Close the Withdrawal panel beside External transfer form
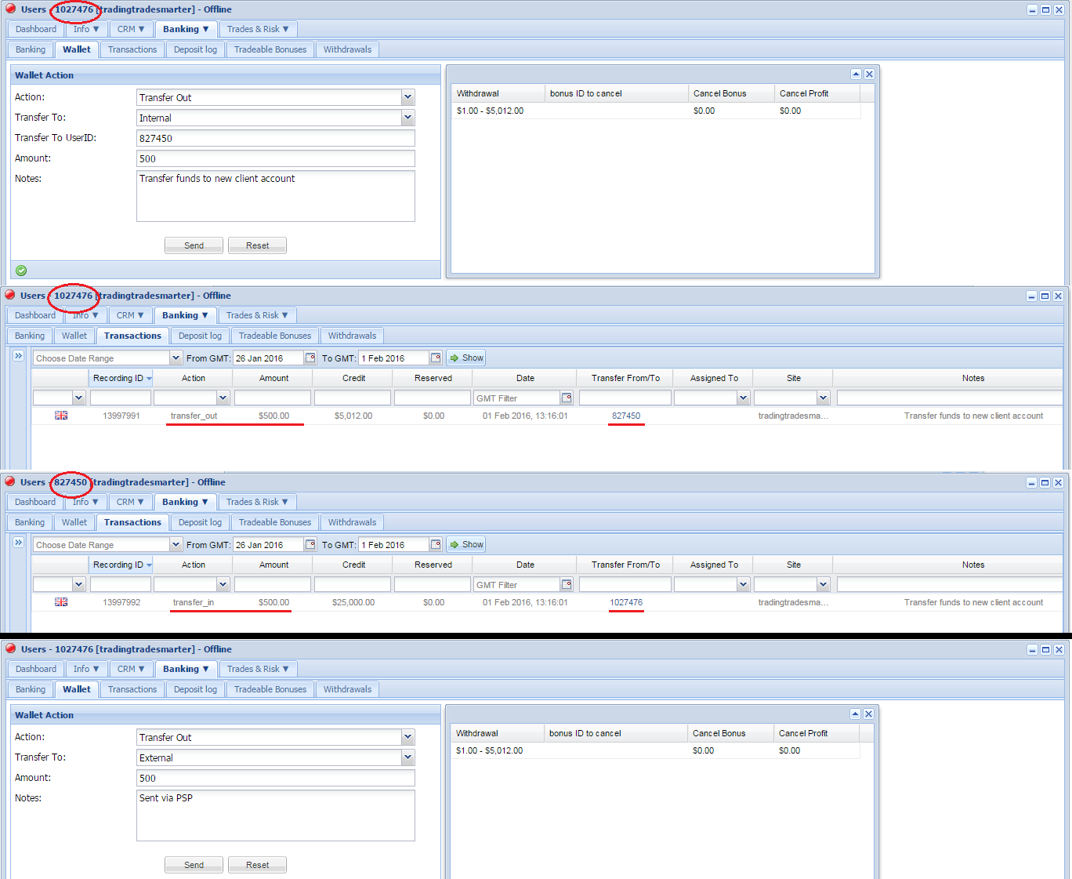This screenshot has width=1072, height=879. (869, 714)
